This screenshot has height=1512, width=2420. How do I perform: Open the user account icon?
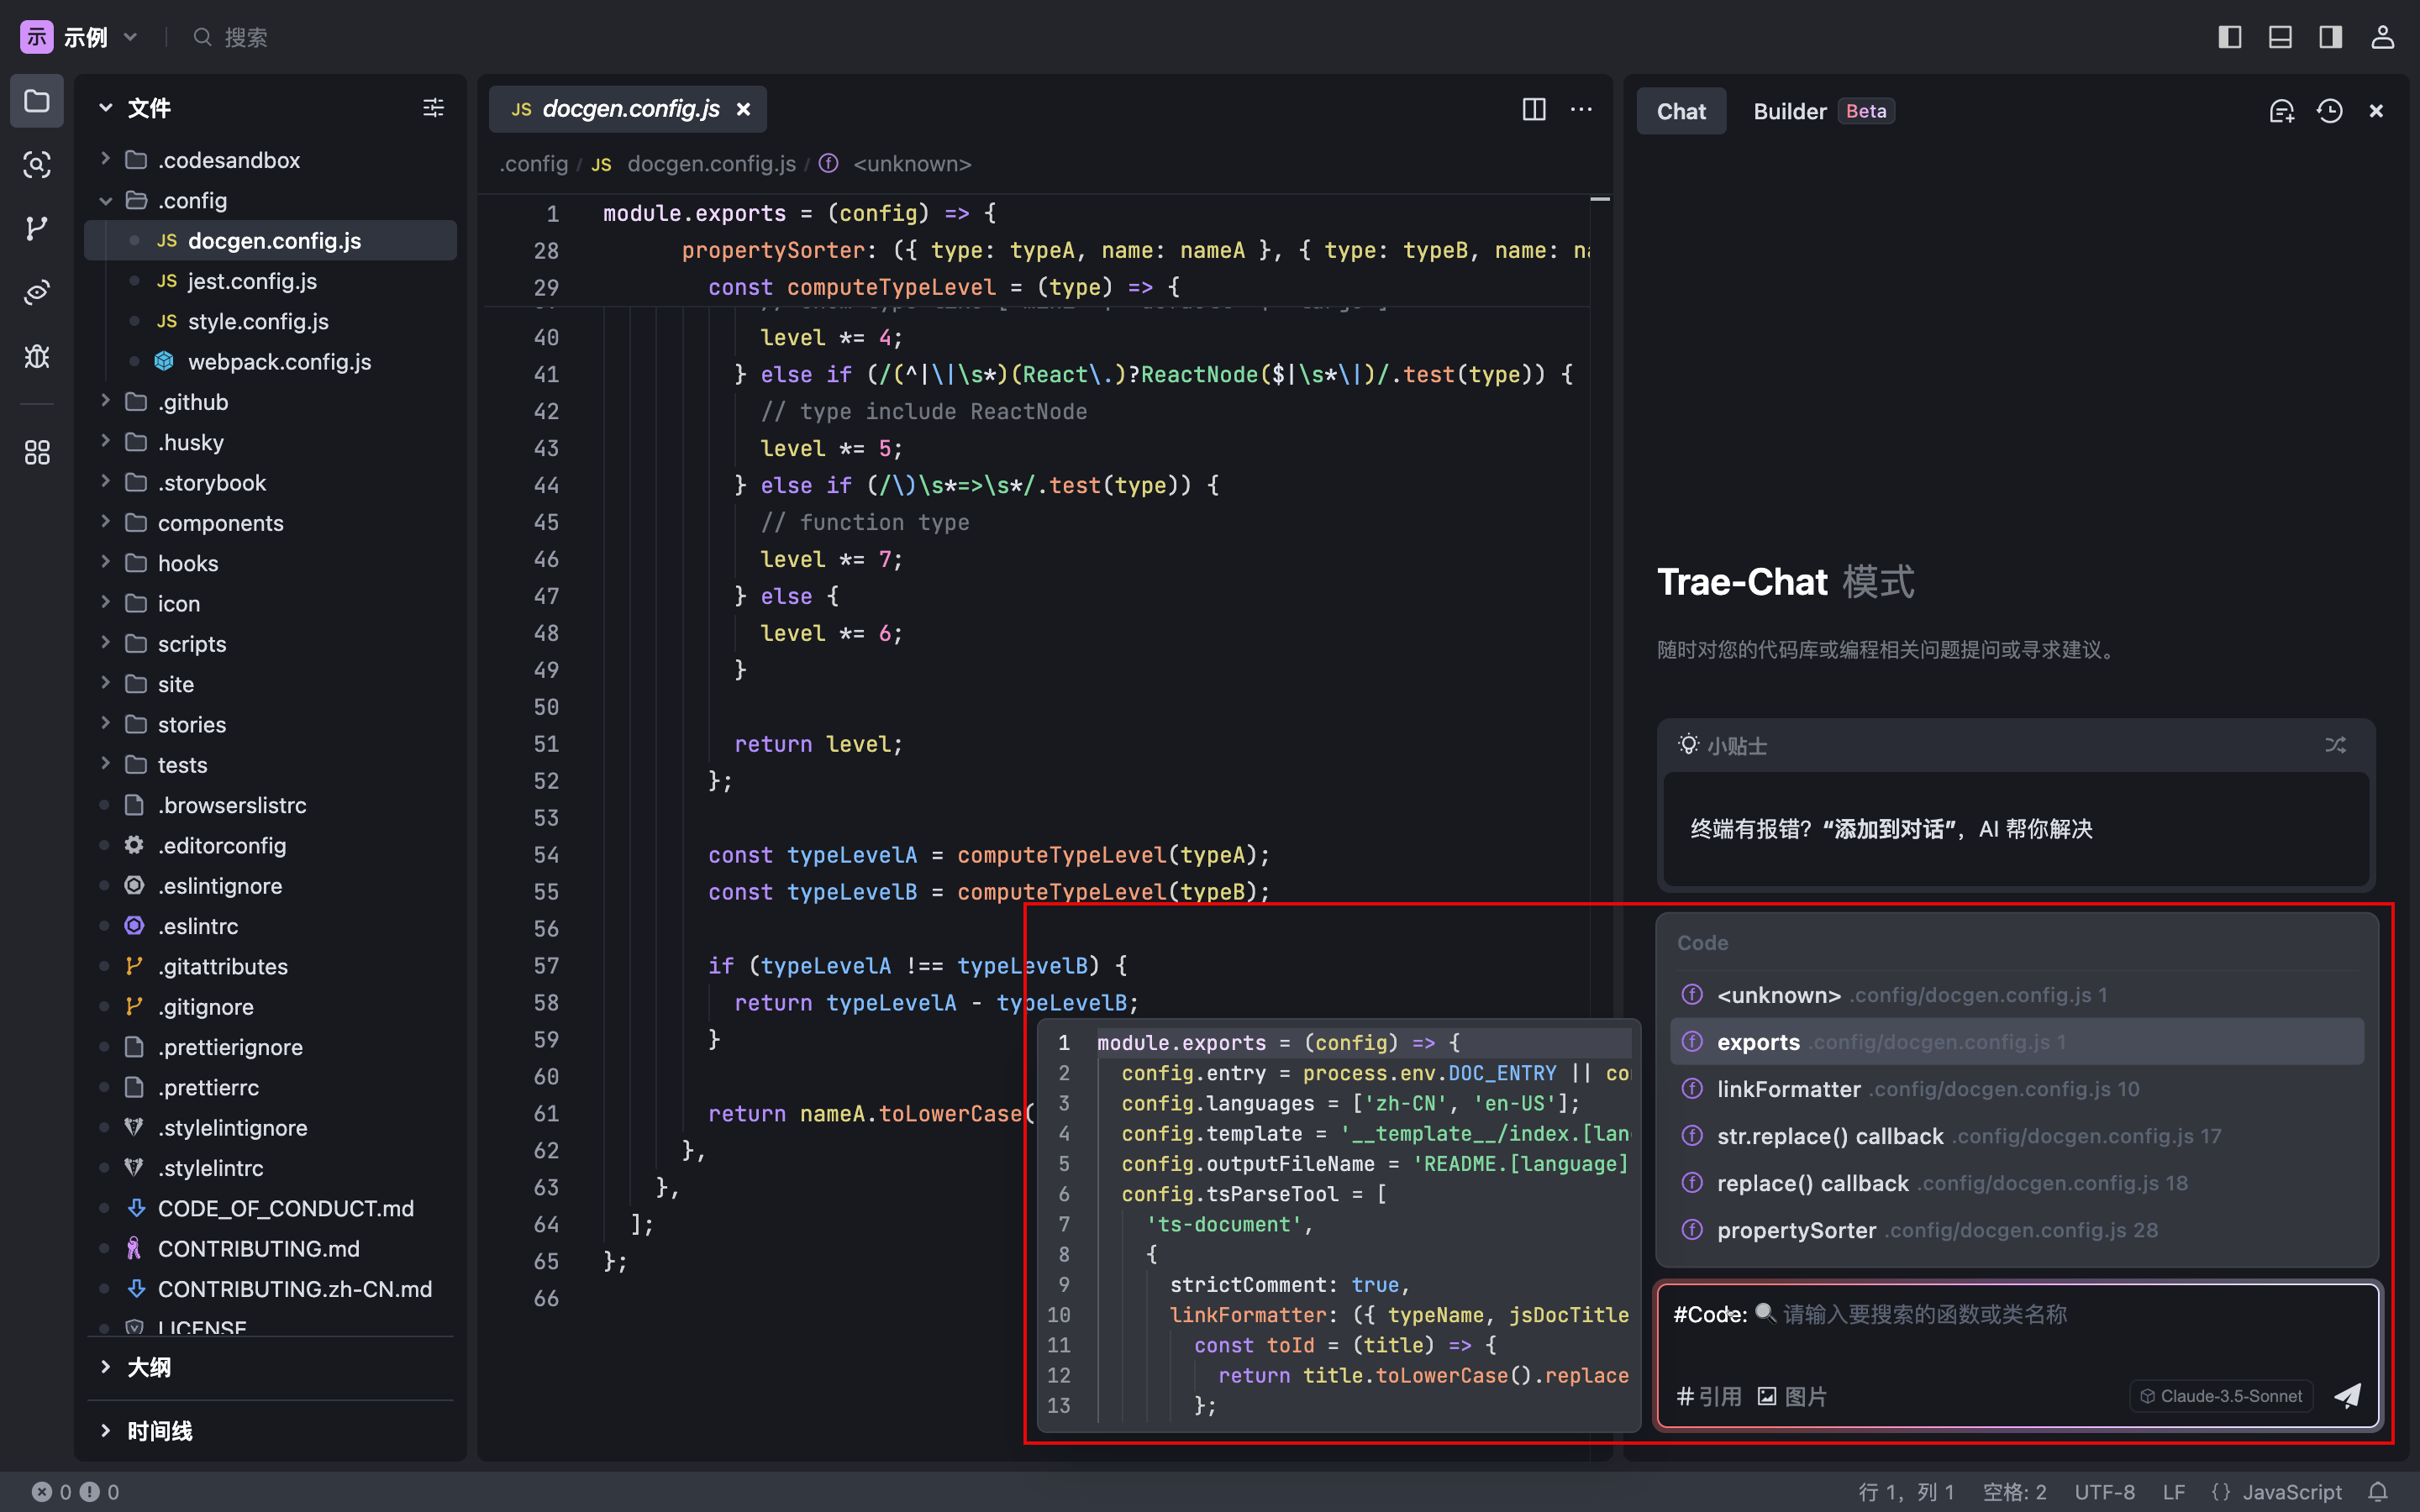pyautogui.click(x=2382, y=37)
